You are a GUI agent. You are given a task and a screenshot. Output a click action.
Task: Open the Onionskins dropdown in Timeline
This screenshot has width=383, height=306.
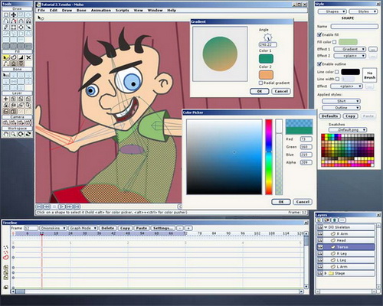click(x=53, y=228)
